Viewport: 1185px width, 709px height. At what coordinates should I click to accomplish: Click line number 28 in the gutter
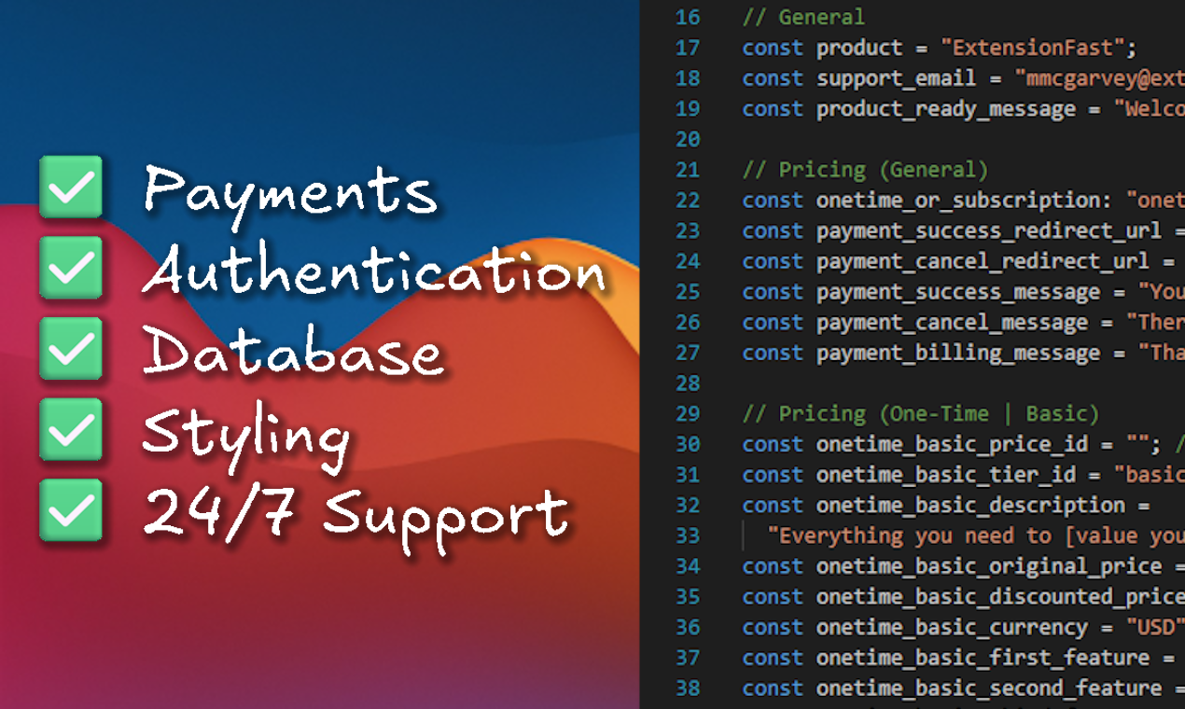tap(688, 383)
